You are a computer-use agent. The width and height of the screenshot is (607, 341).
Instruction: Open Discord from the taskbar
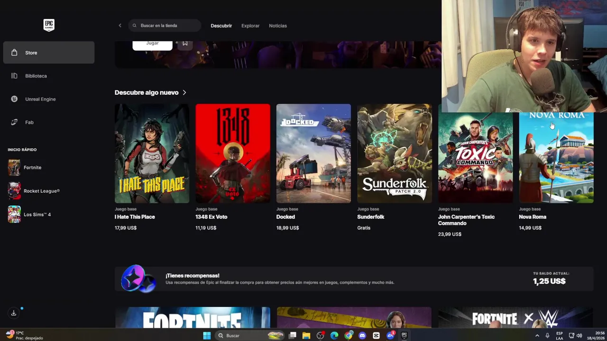point(362,336)
